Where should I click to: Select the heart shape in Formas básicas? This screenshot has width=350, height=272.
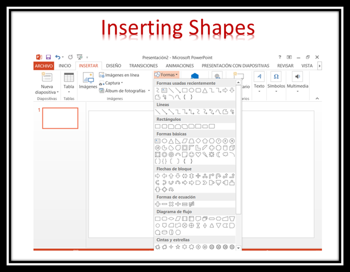tap(198, 154)
